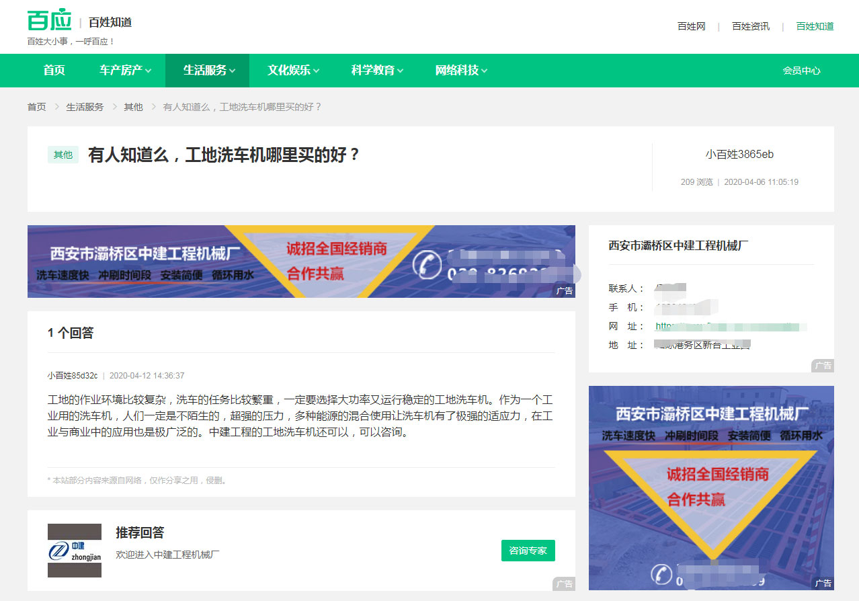The height and width of the screenshot is (601, 859).
Task: Click 其他 breadcrumb
Action: pyautogui.click(x=133, y=107)
